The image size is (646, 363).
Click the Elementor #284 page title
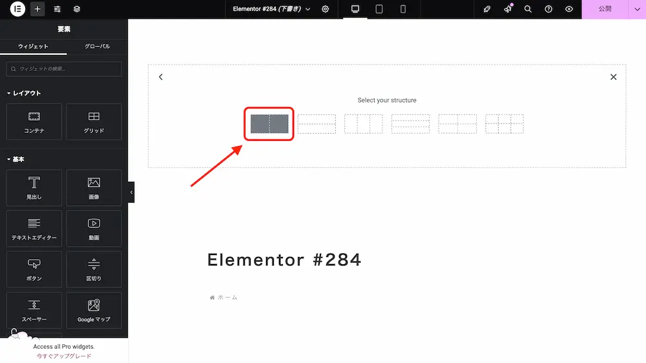(284, 260)
